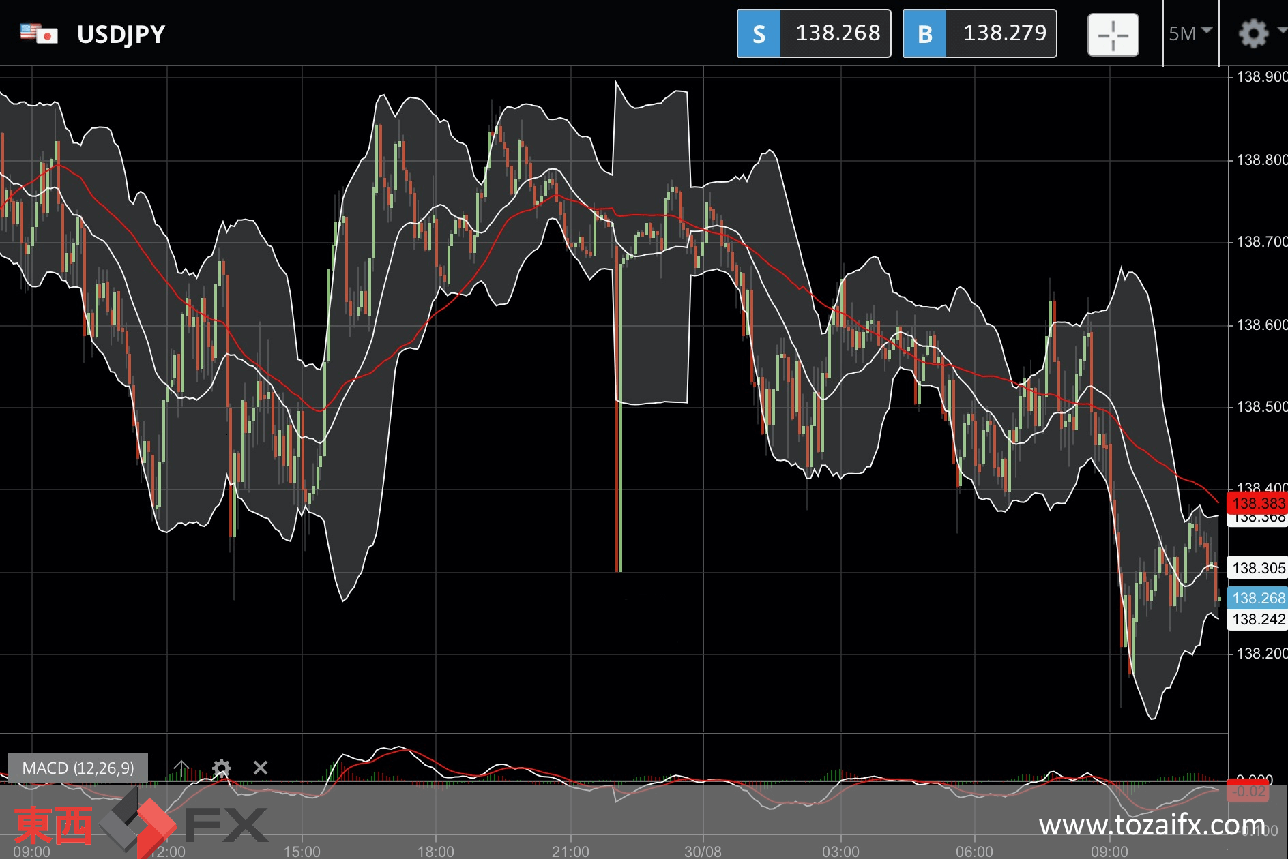This screenshot has width=1288, height=859.
Task: Click the blue B buy icon
Action: pos(925,33)
